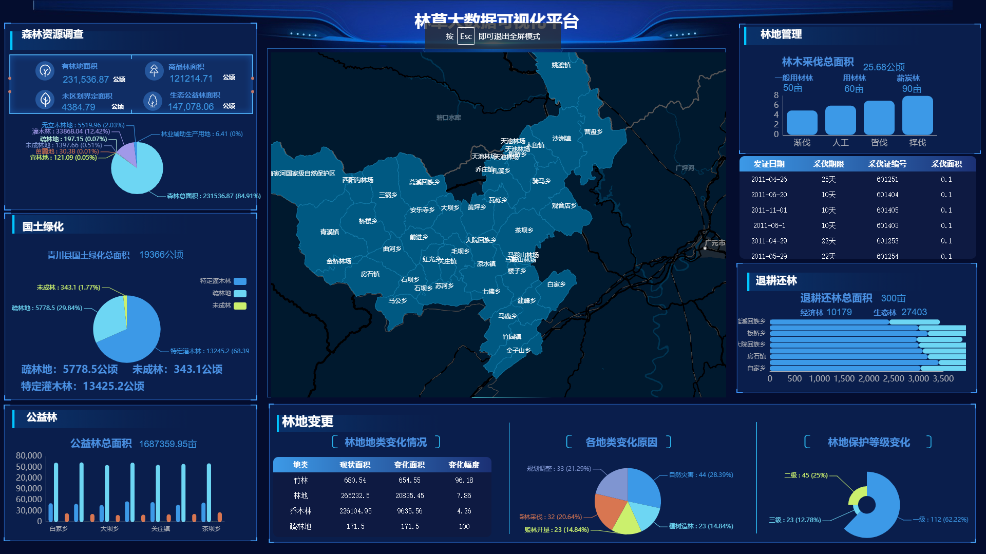The height and width of the screenshot is (554, 986).
Task: Click the 择伐 bar in the harvesting chart
Action: click(917, 116)
